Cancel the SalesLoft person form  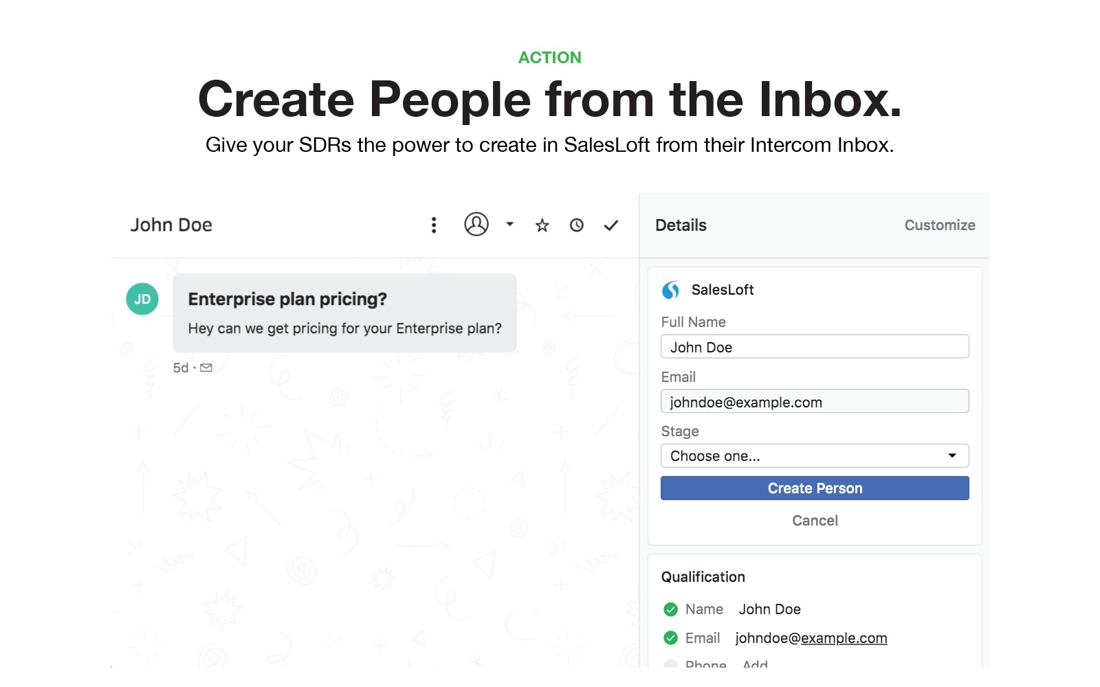click(815, 521)
